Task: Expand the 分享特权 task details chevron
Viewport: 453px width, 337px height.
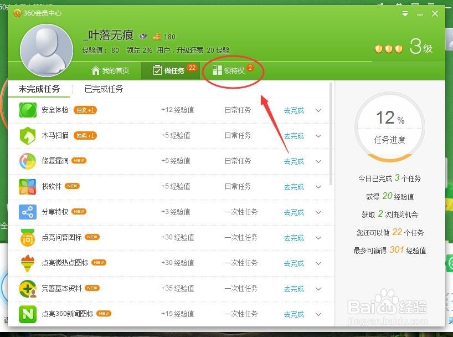Action: (318, 212)
